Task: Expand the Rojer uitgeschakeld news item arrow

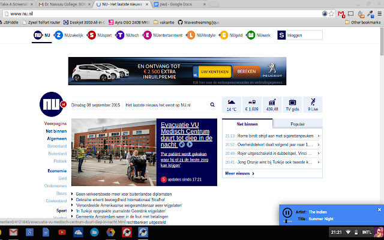Action: point(319,154)
